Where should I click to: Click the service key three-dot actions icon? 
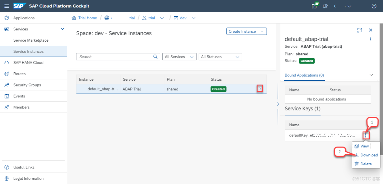[366, 136]
